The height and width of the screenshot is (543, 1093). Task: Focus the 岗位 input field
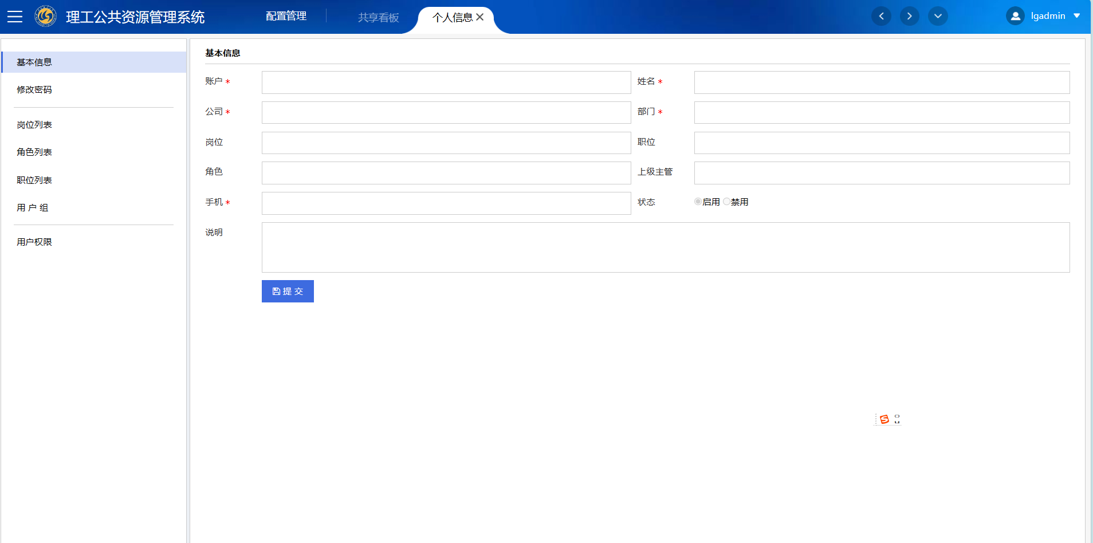[446, 143]
